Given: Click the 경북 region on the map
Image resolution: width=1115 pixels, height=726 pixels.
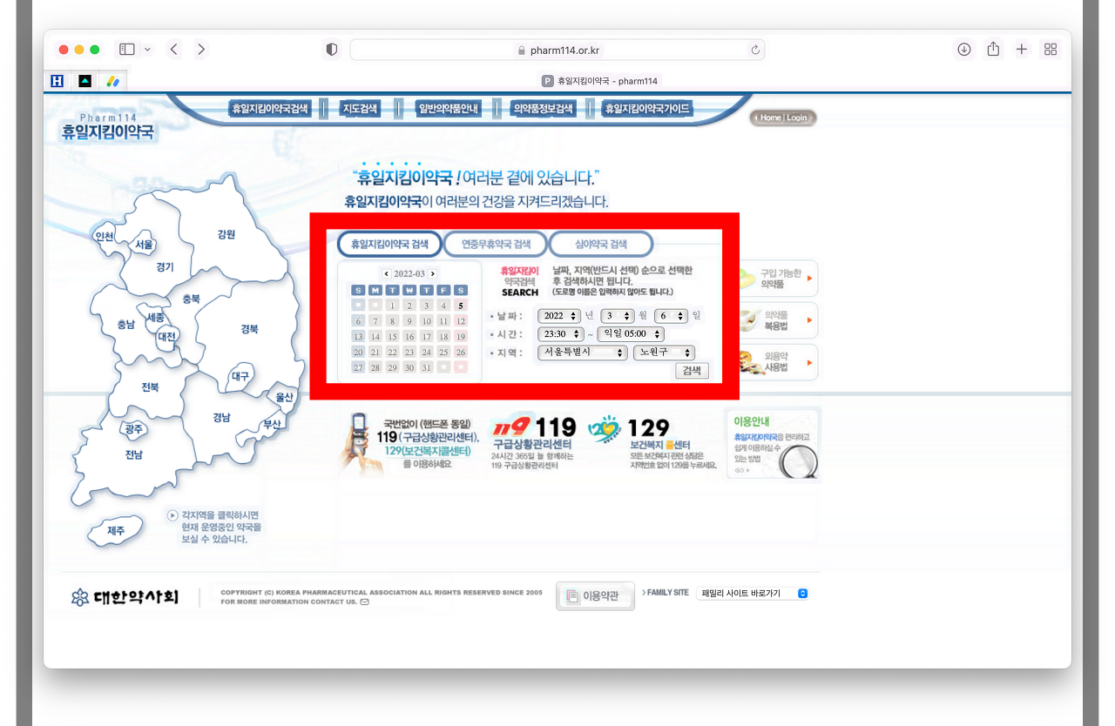Looking at the screenshot, I should (x=250, y=329).
